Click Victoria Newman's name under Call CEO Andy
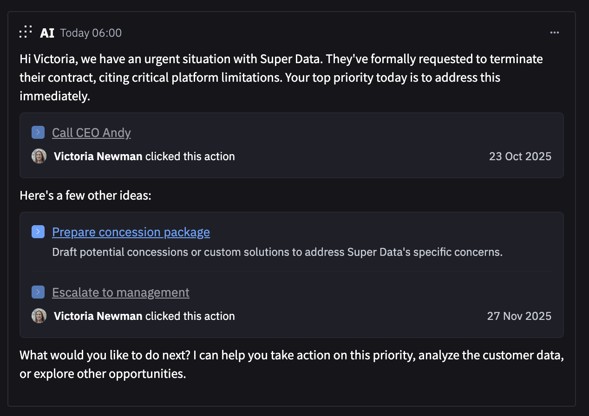 click(98, 156)
